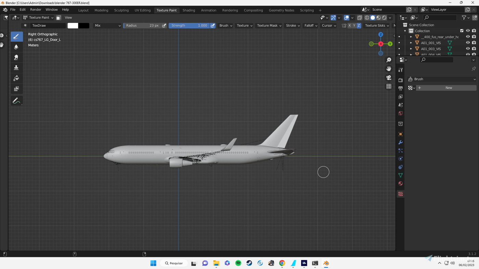
Task: Open the Mix blend mode dropdown
Action: (107, 25)
